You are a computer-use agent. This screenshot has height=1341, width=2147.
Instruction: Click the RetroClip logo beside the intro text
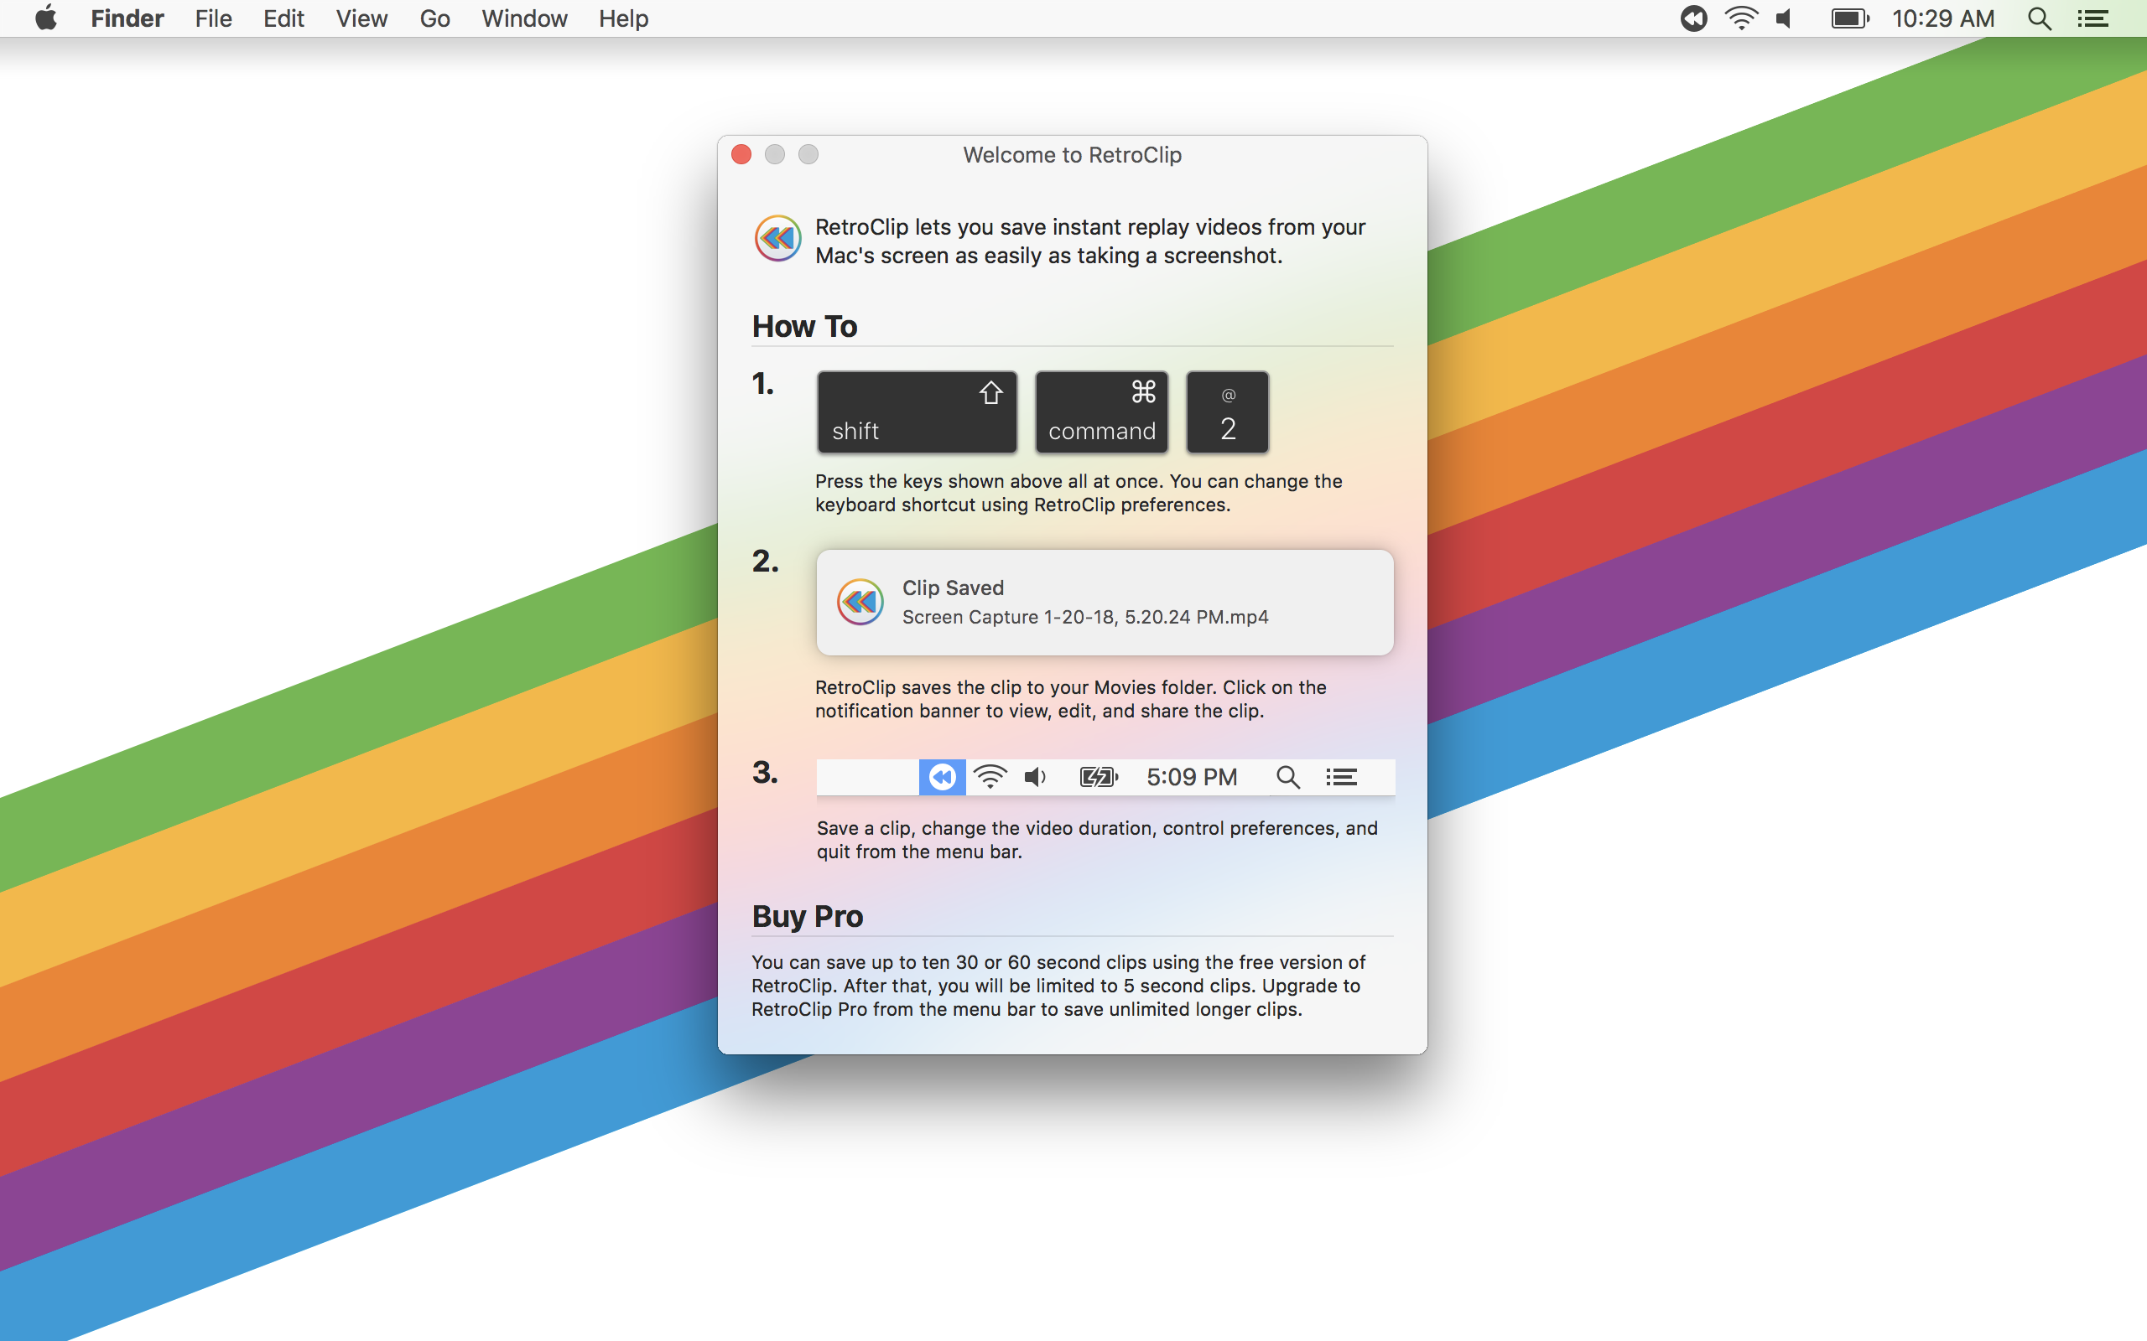coord(777,239)
